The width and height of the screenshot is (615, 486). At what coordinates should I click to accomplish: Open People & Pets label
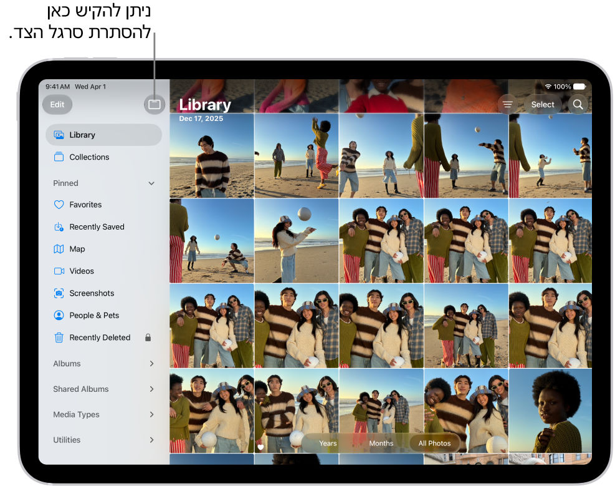pos(94,315)
